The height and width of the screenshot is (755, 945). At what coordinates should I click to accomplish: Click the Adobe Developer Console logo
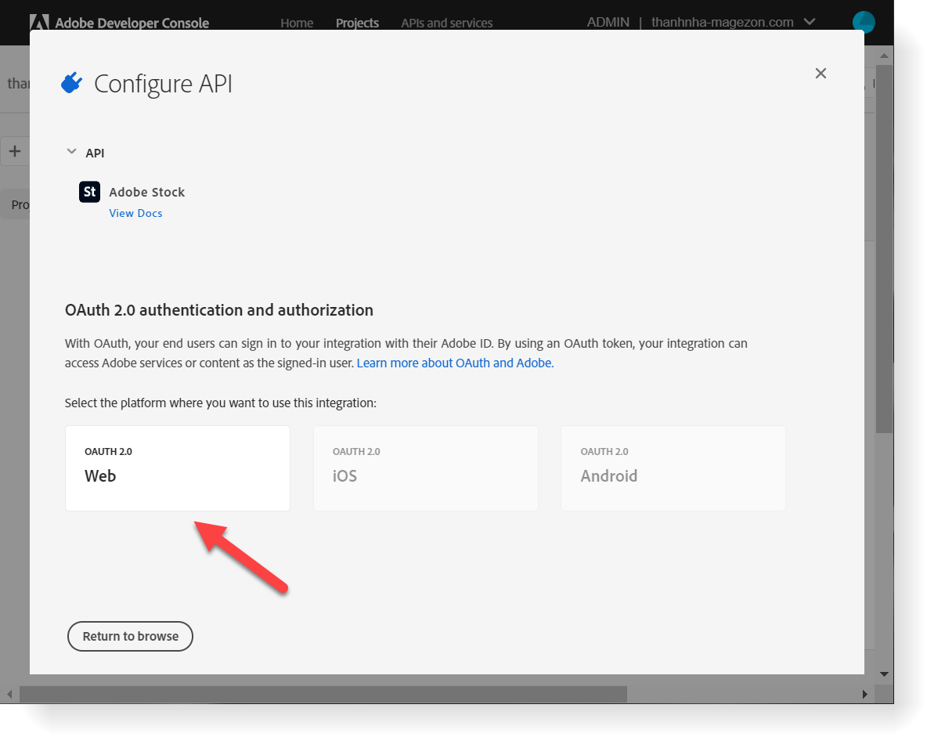coord(119,23)
